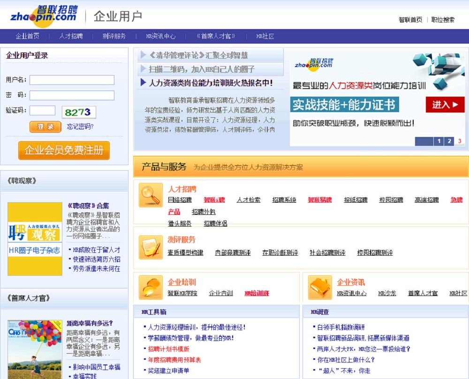Open HR社区 navigation item
This screenshot has width=469, height=379.
265,36
